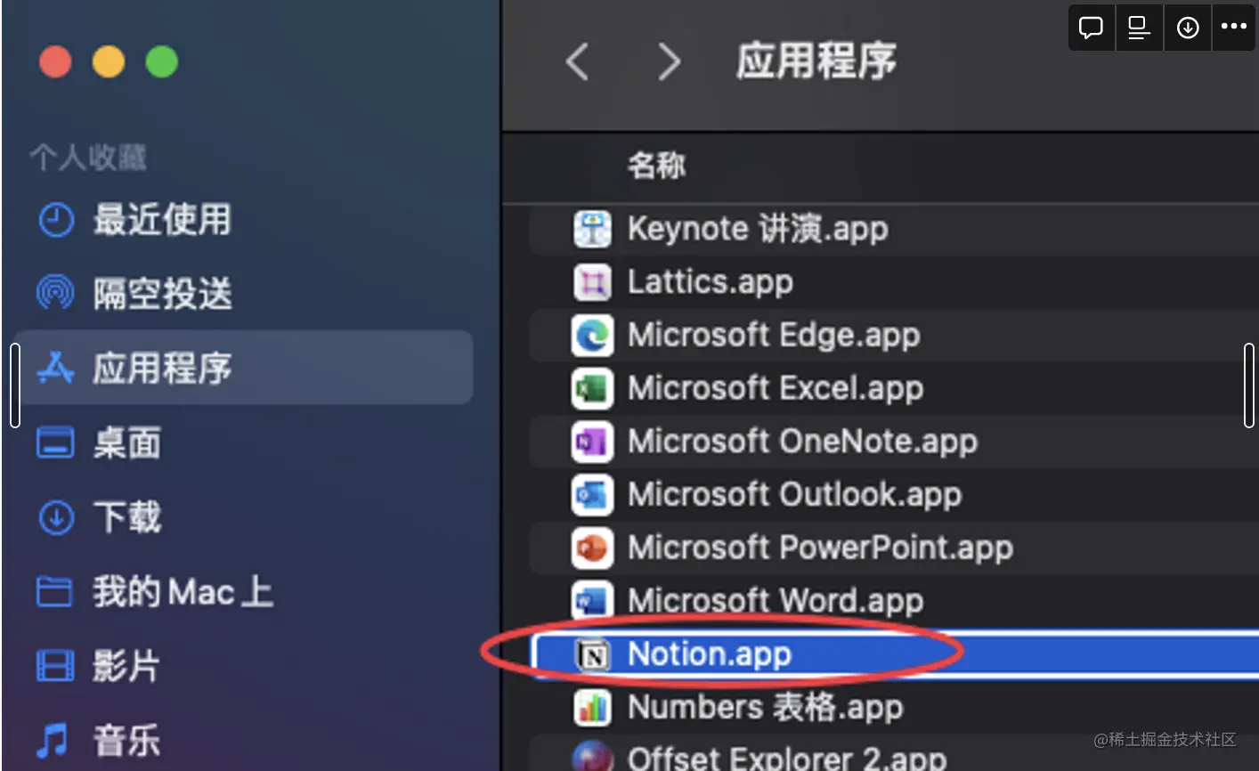Click the 应用程序 window title
This screenshot has height=771, width=1259.
(x=816, y=61)
